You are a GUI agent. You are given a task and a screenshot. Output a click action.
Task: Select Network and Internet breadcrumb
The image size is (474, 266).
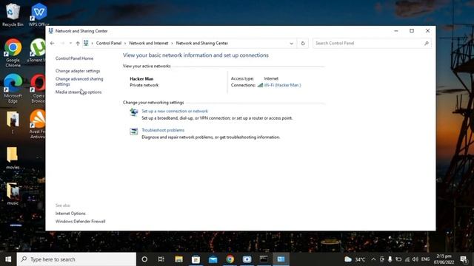click(x=148, y=43)
